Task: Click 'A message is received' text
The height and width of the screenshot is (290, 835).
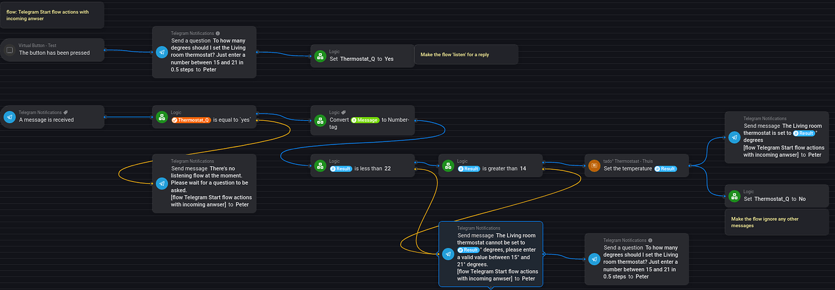Action: click(x=47, y=120)
